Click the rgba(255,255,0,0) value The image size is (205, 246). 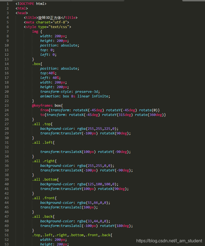(95, 166)
